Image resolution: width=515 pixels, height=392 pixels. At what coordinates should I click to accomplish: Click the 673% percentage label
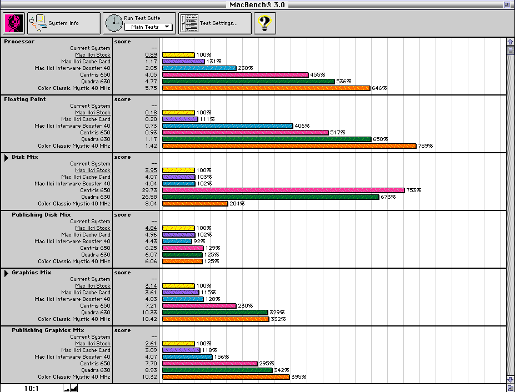(x=388, y=197)
